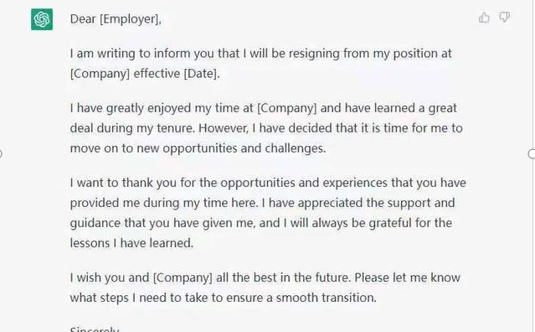
Task: Click [Company] after 'enjoyed my time at'
Action: click(x=287, y=108)
